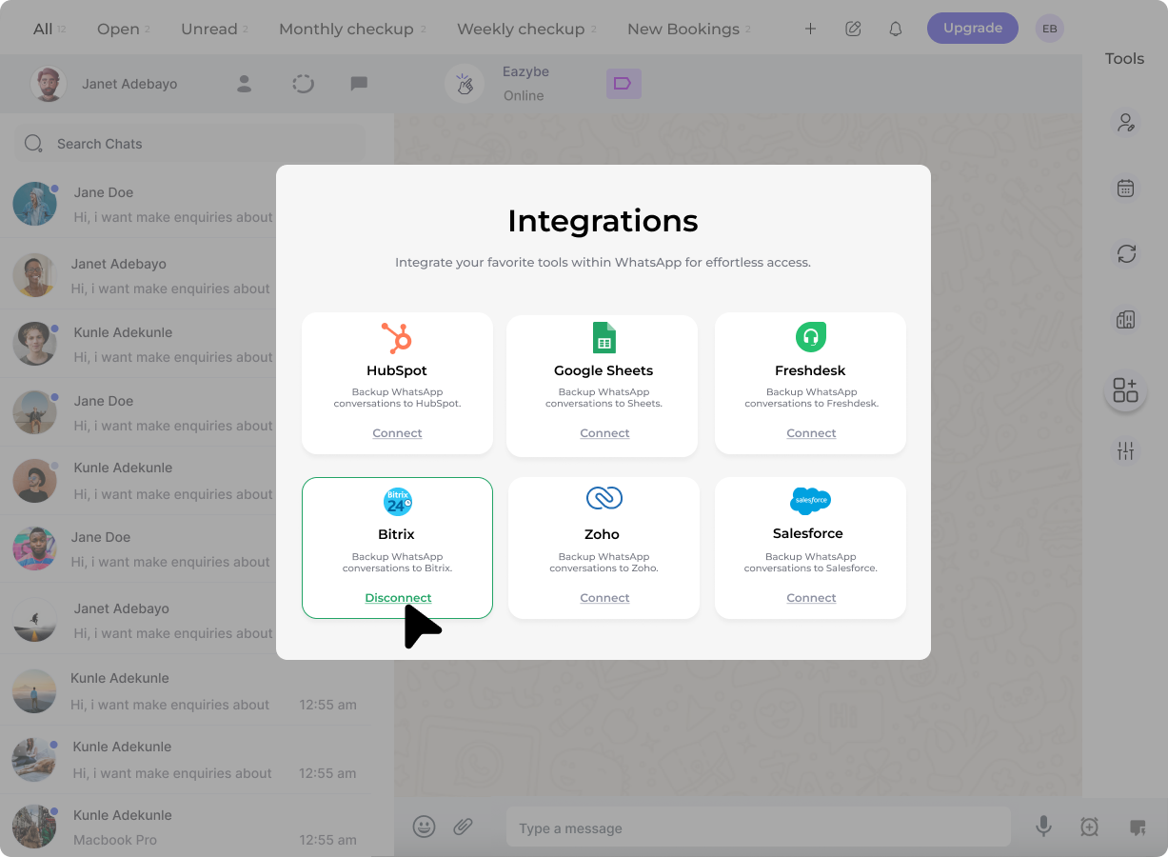Switch to the Weekly checkup tab
This screenshot has height=857, width=1168.
(x=521, y=29)
